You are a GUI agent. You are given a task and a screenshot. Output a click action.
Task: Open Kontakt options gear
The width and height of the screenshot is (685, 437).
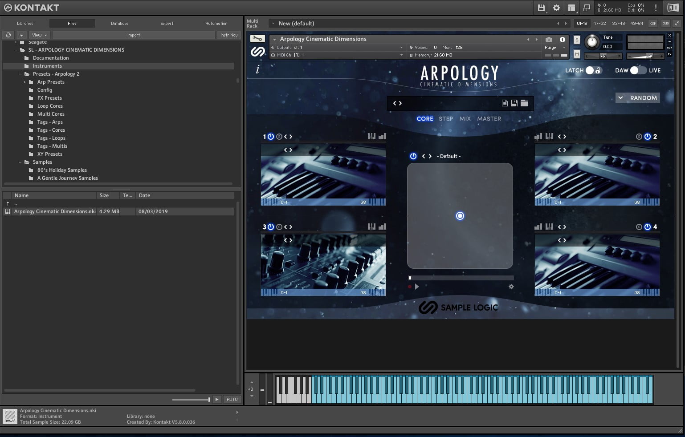tap(556, 8)
